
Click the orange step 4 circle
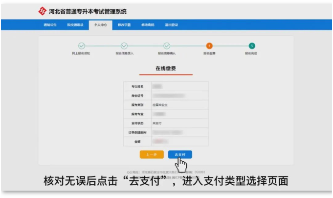(209, 46)
